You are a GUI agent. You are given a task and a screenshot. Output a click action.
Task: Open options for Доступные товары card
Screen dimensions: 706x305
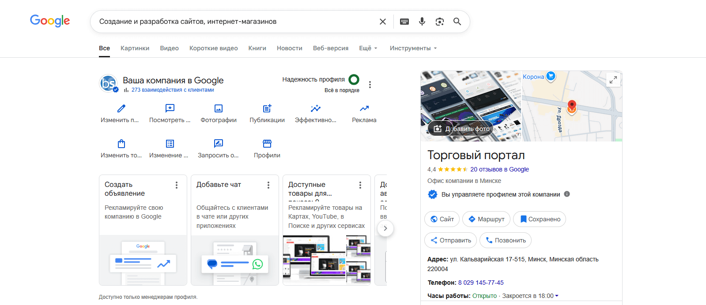tap(360, 185)
